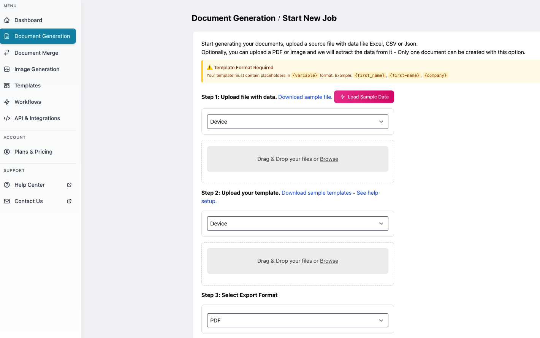Expand the PDF export format dropdown
Screen dimensions: 540x338
(297, 321)
